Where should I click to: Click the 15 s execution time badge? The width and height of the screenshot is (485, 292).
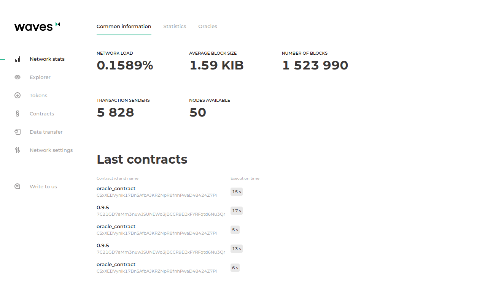click(236, 192)
